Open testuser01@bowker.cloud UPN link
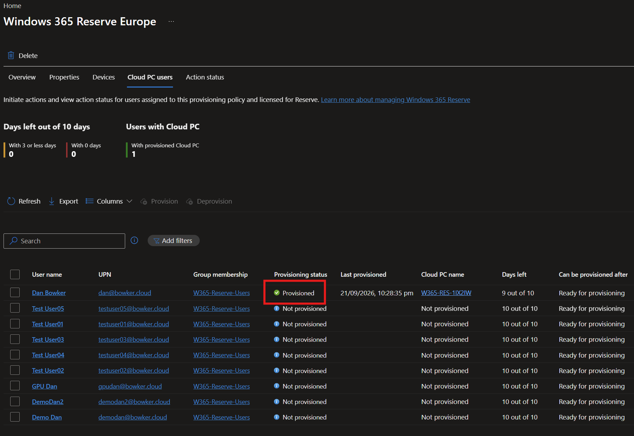The image size is (634, 436). point(134,324)
